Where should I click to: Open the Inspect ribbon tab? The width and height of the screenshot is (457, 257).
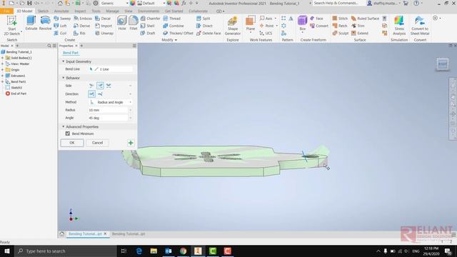pos(80,11)
